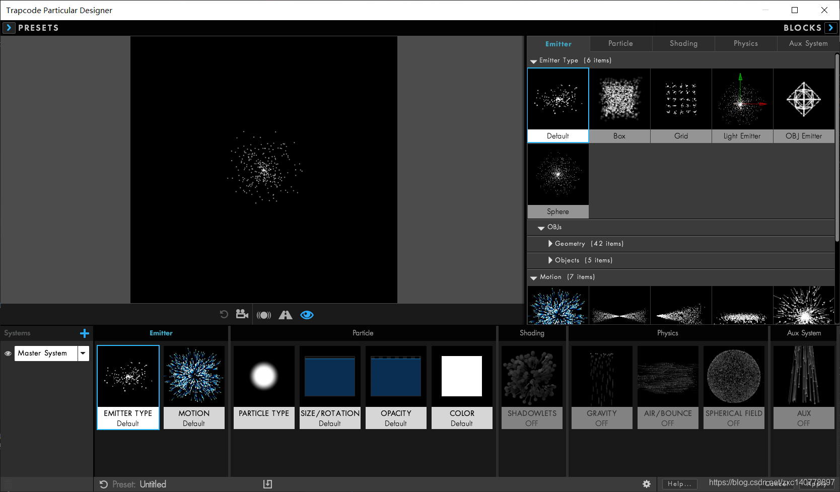This screenshot has height=492, width=840.
Task: Expand the Objects (5 items) group
Action: tap(550, 260)
